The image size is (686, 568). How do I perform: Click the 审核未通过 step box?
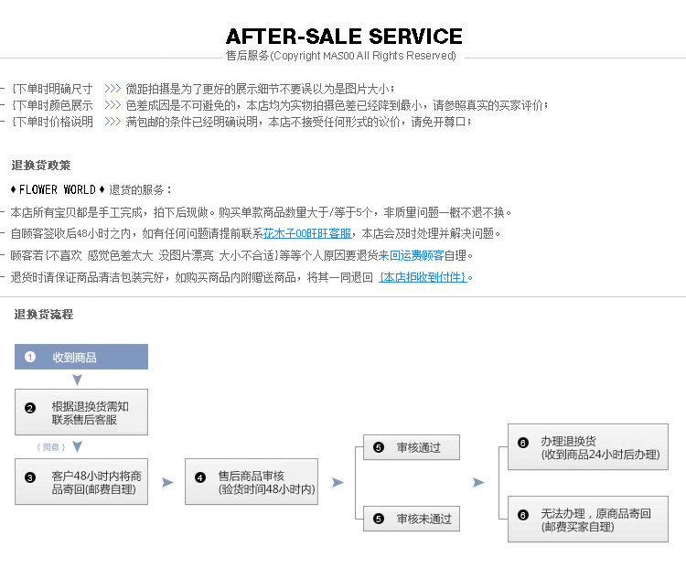pos(412,519)
